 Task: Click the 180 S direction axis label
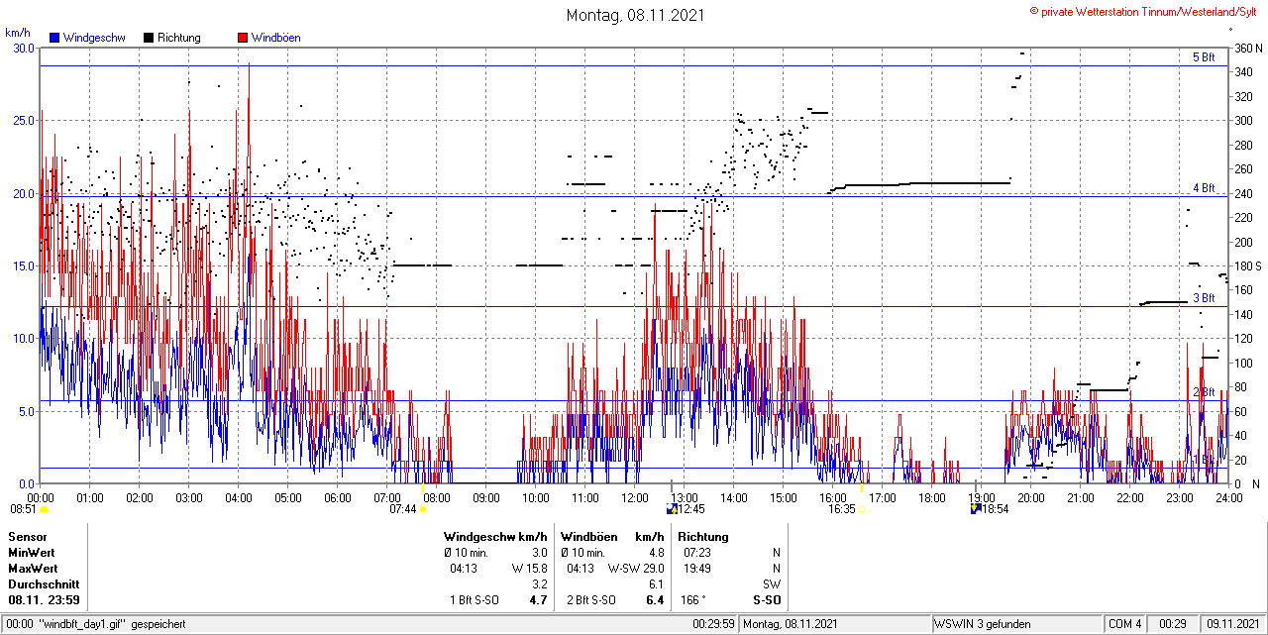[1246, 265]
